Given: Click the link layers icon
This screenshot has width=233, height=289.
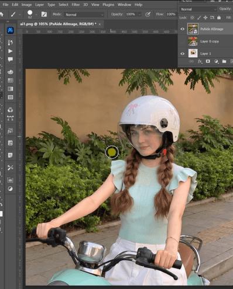Looking at the screenshot, I should click(x=191, y=61).
